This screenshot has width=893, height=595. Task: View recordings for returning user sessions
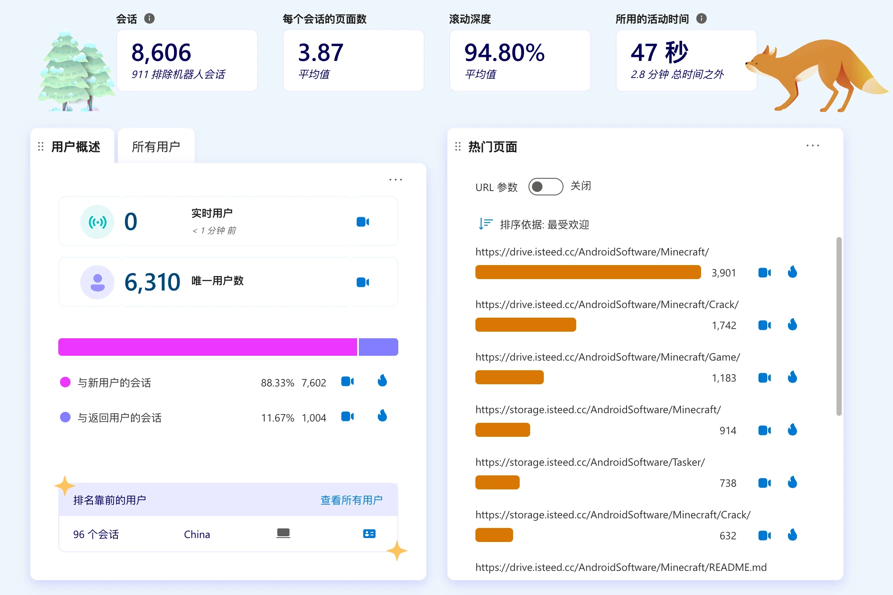tap(347, 416)
